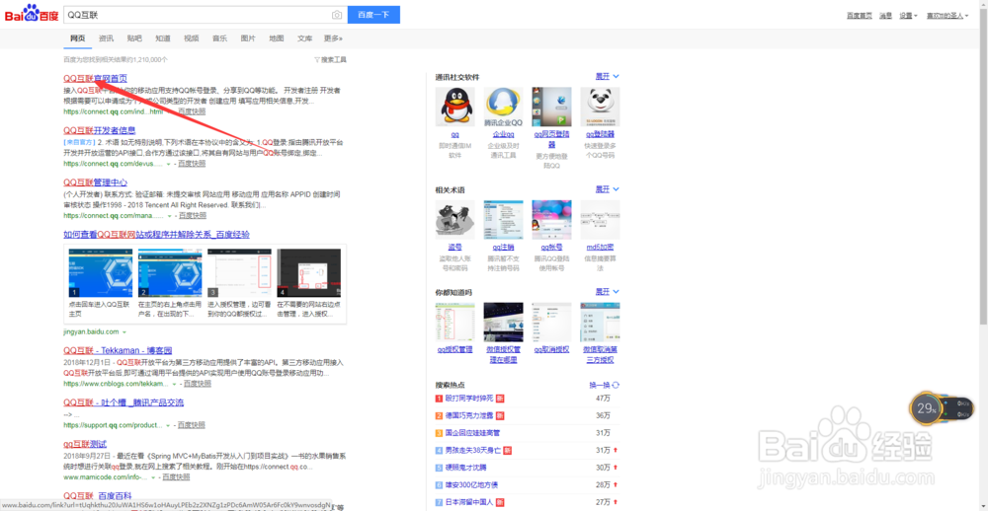Switch to the 贴吧 tab
Image resolution: width=988 pixels, height=511 pixels.
pos(134,38)
